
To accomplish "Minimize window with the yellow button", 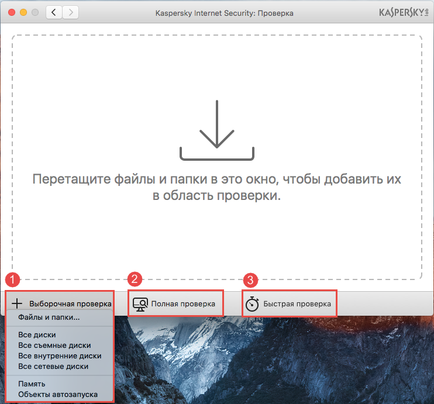I will (23, 12).
